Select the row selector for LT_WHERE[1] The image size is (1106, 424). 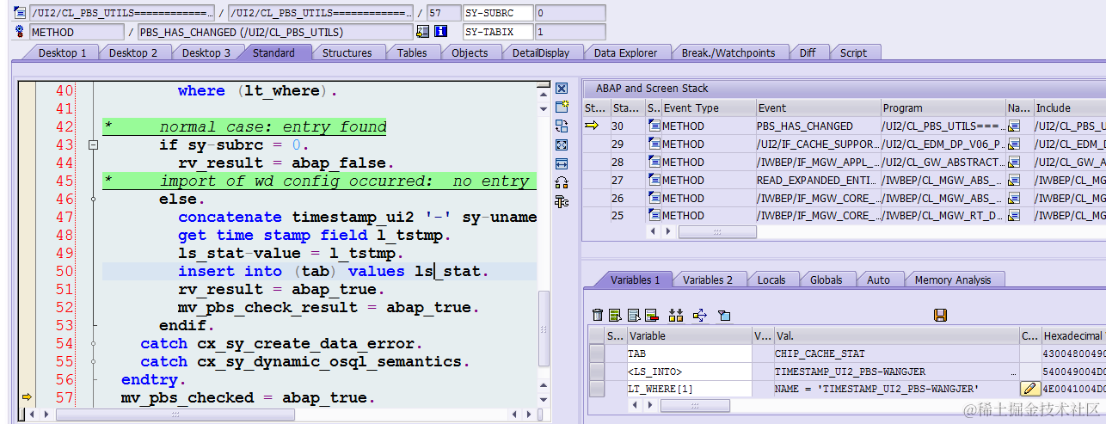tap(596, 390)
